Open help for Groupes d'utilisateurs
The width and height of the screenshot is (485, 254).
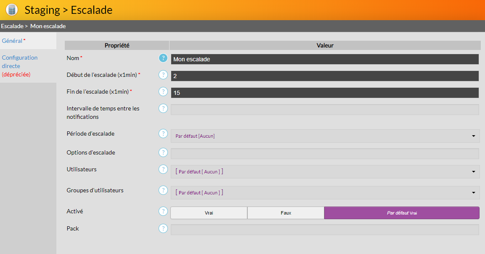coord(163,190)
